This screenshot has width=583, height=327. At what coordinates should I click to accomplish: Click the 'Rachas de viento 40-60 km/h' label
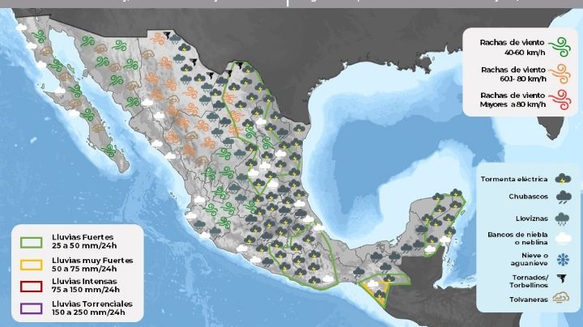(512, 47)
